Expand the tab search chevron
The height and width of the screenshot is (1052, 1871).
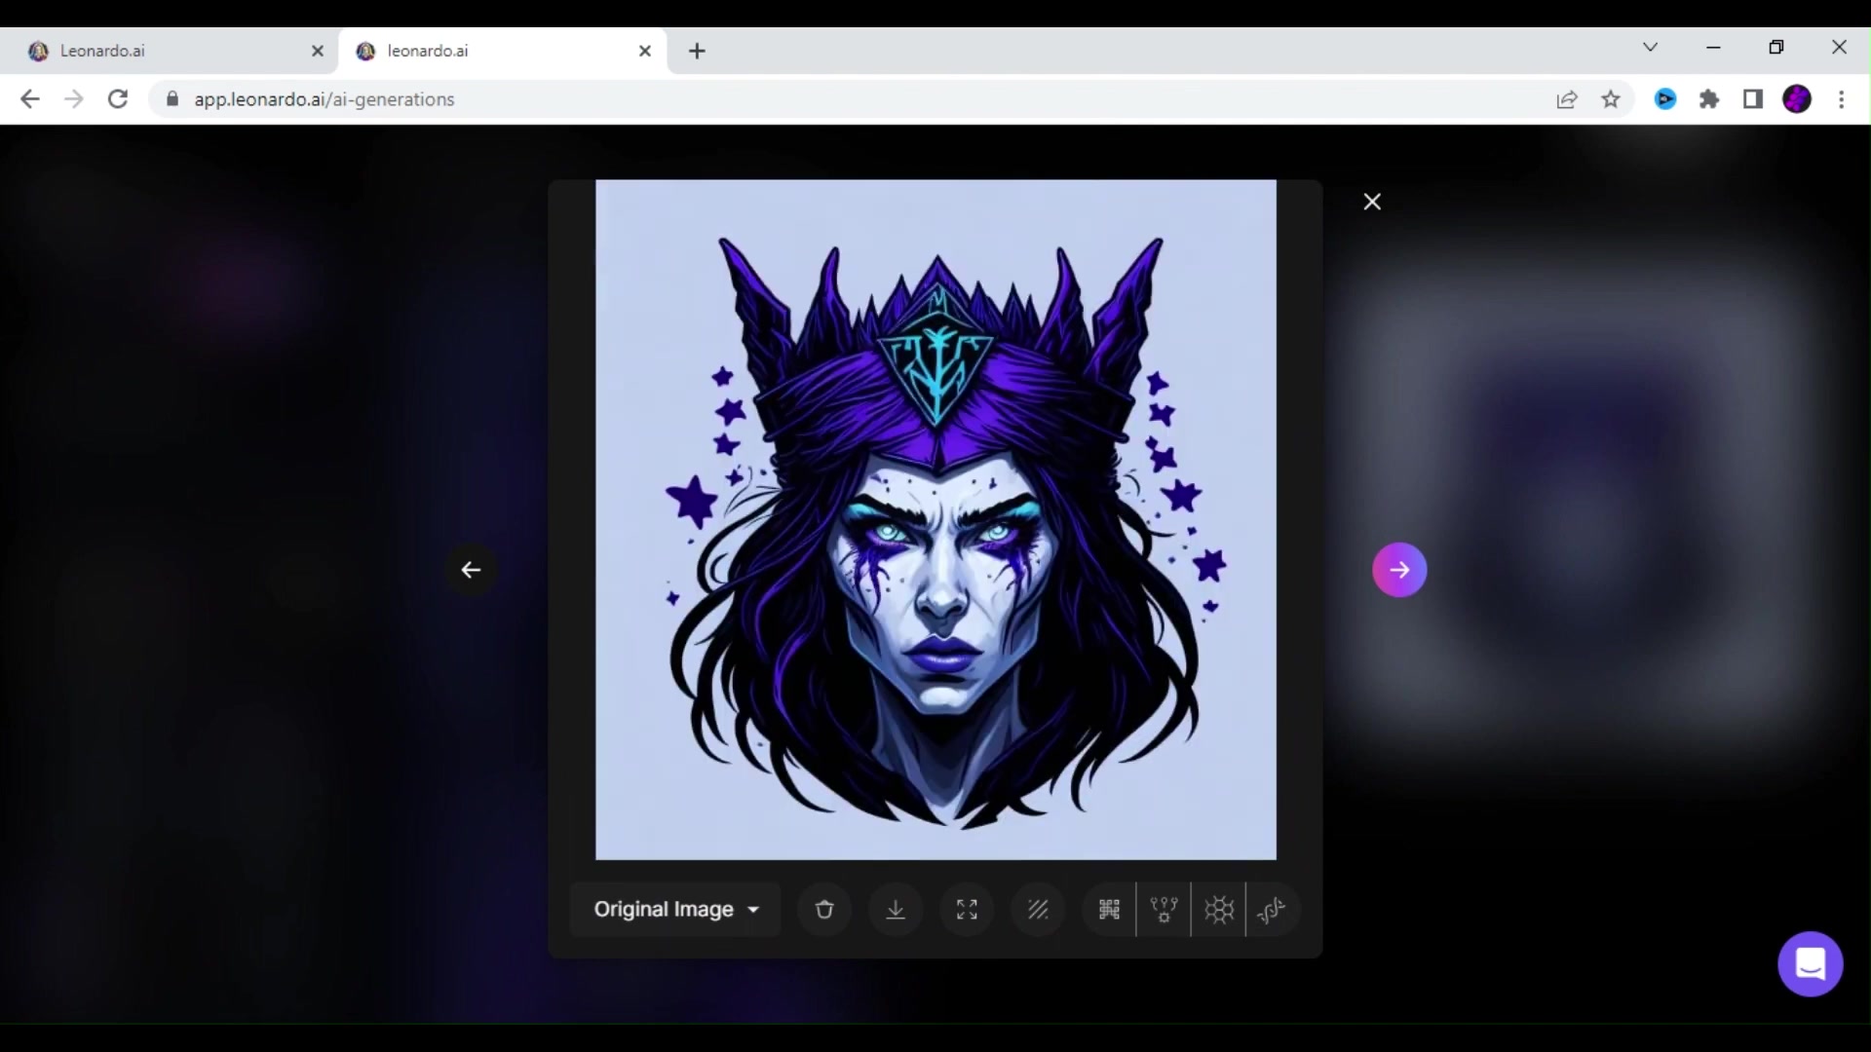[x=1650, y=47]
